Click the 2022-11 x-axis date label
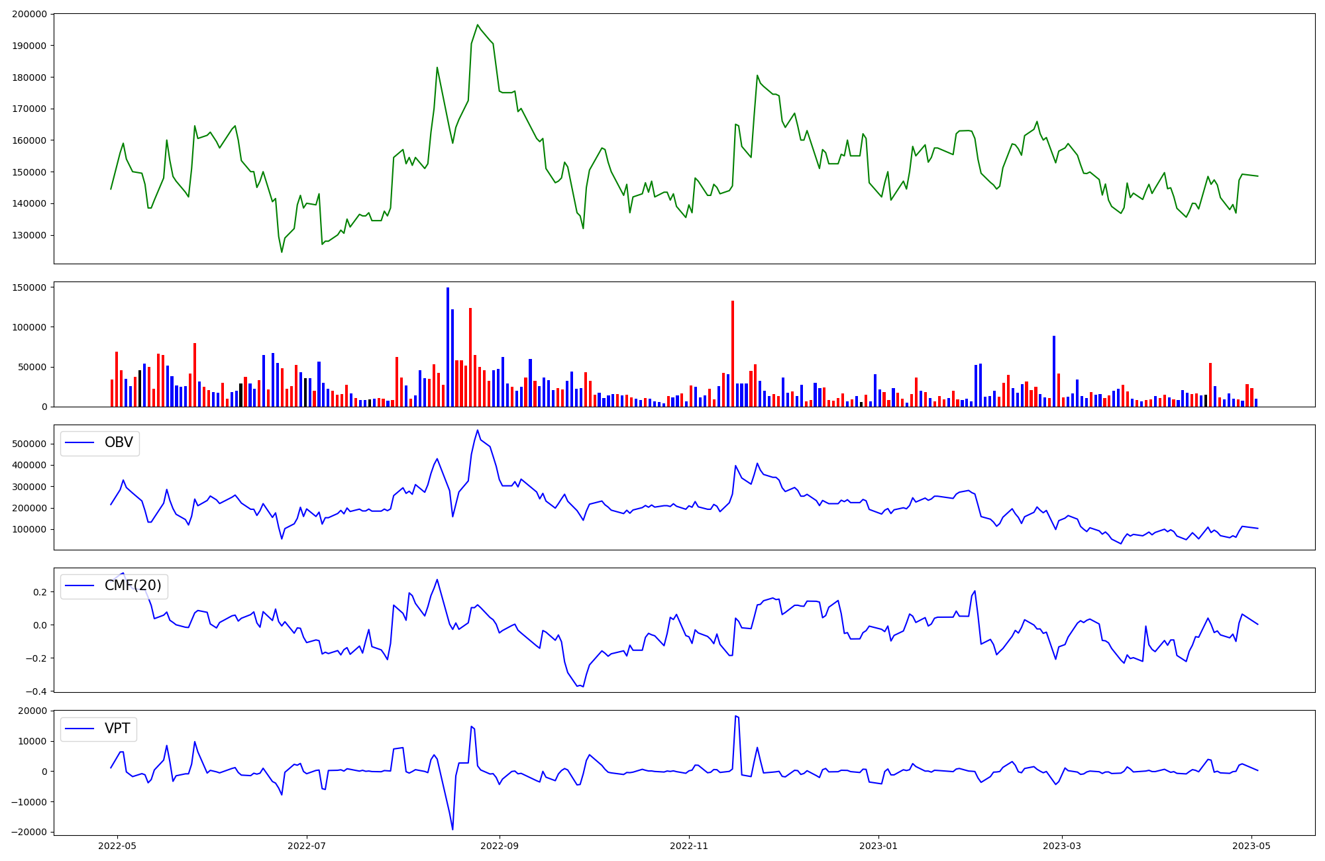The image size is (1325, 861). [x=689, y=846]
